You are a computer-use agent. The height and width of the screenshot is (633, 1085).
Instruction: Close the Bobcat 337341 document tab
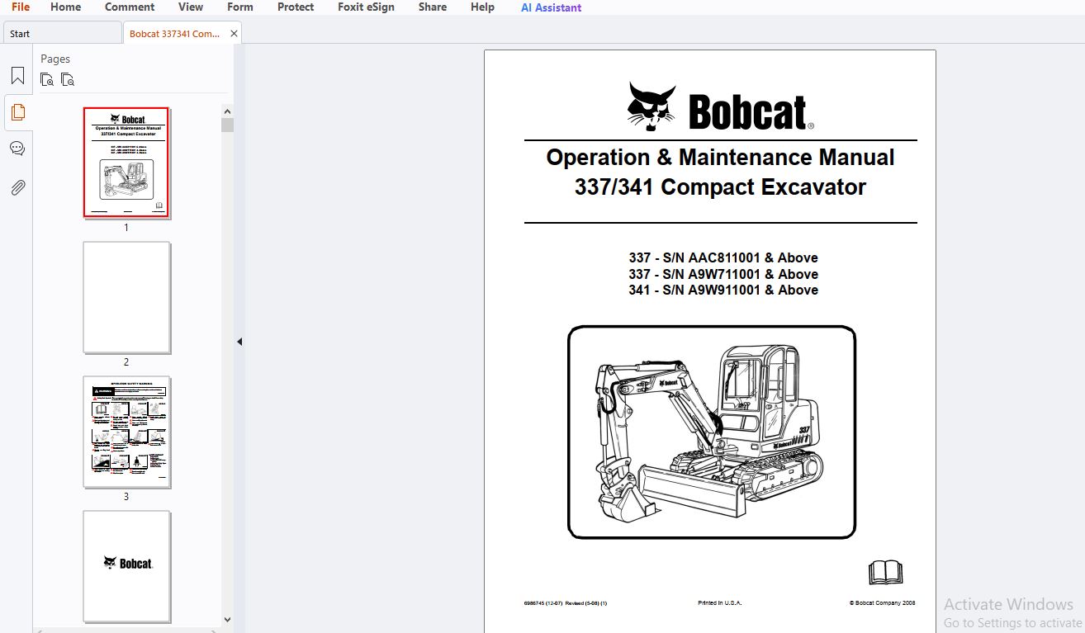(234, 34)
